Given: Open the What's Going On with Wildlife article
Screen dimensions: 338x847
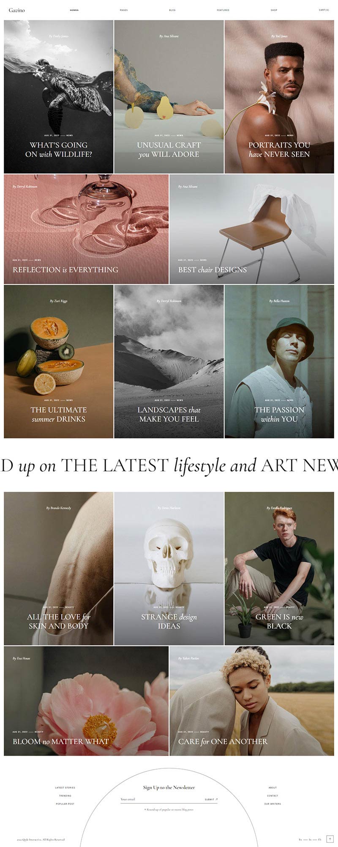Looking at the screenshot, I should (x=59, y=149).
